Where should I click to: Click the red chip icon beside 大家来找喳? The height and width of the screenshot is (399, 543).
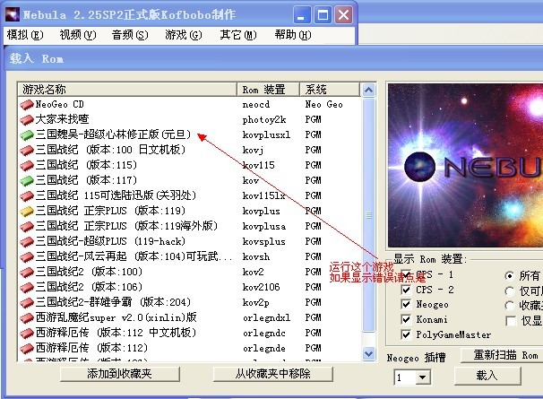(x=27, y=119)
